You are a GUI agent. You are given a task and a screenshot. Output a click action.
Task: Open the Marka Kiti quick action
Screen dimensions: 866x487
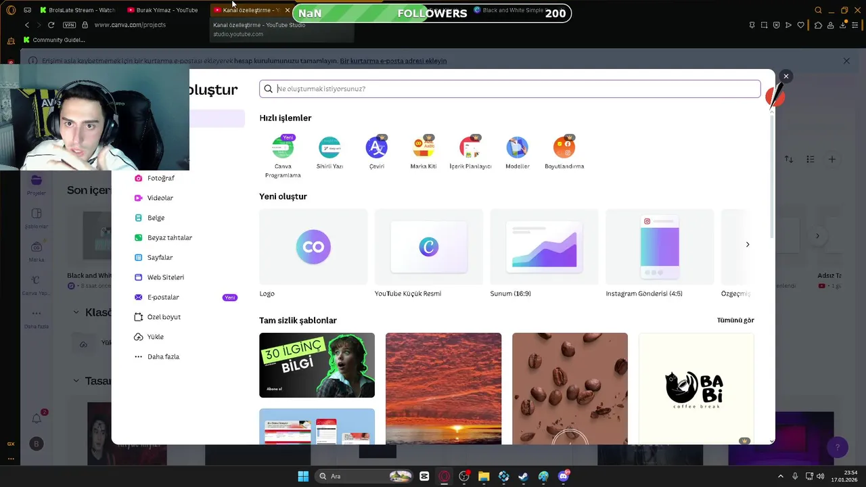(424, 152)
